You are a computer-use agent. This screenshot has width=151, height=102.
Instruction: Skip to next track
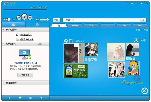30,18
